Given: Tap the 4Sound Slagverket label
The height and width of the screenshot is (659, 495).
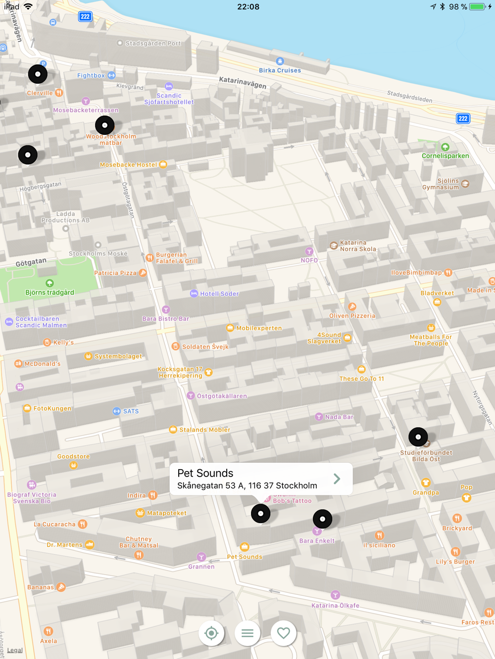Looking at the screenshot, I should point(324,338).
